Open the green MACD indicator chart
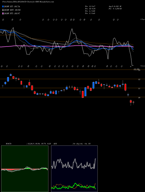This screenshot has height=192, width=145. coord(25,169)
